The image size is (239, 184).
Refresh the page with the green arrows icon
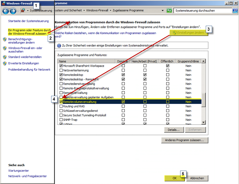169,10
